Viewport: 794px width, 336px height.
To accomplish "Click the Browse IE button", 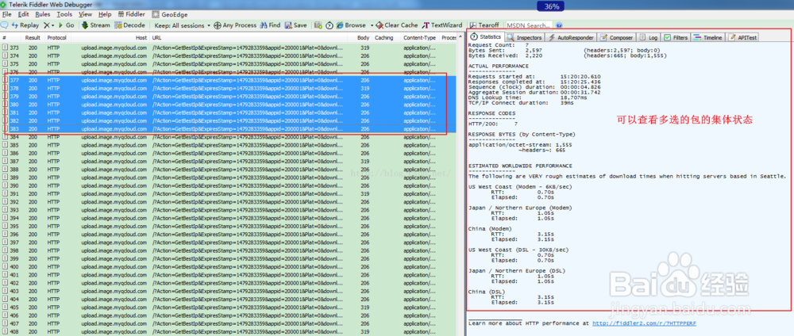I will coord(350,25).
